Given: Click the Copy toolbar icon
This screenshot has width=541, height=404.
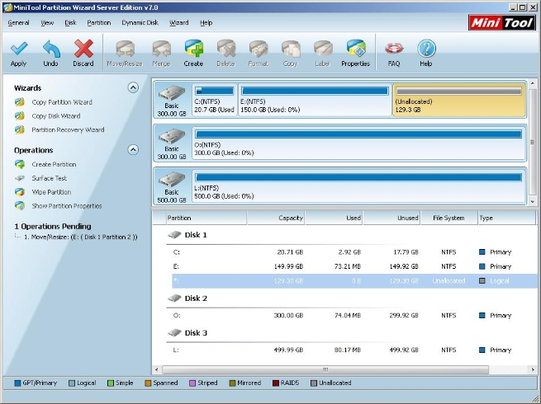Looking at the screenshot, I should 291,49.
